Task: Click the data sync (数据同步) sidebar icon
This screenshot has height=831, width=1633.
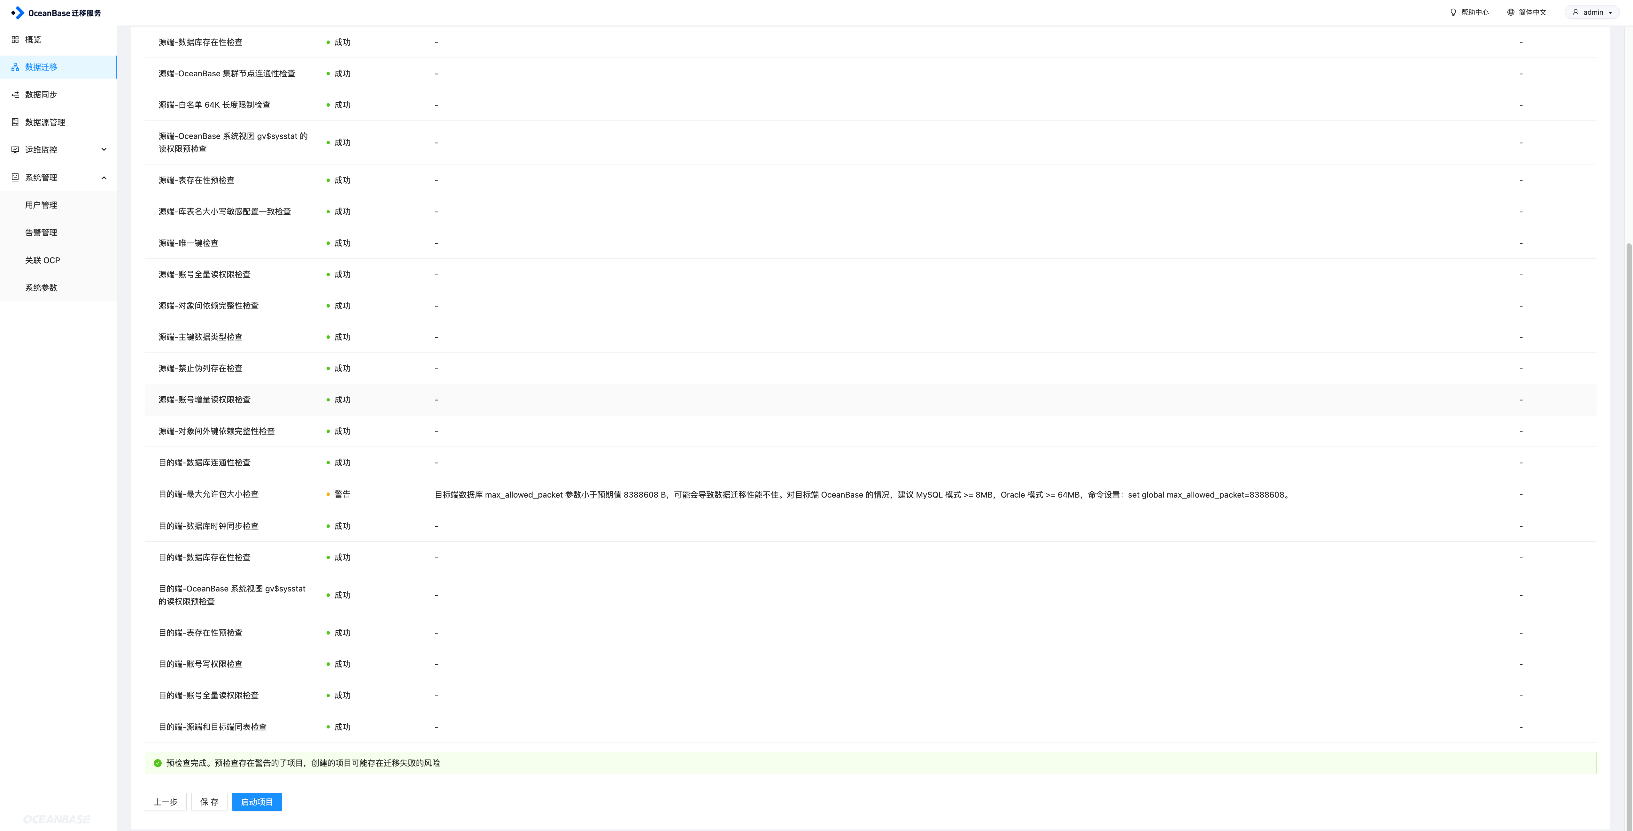Action: click(15, 95)
